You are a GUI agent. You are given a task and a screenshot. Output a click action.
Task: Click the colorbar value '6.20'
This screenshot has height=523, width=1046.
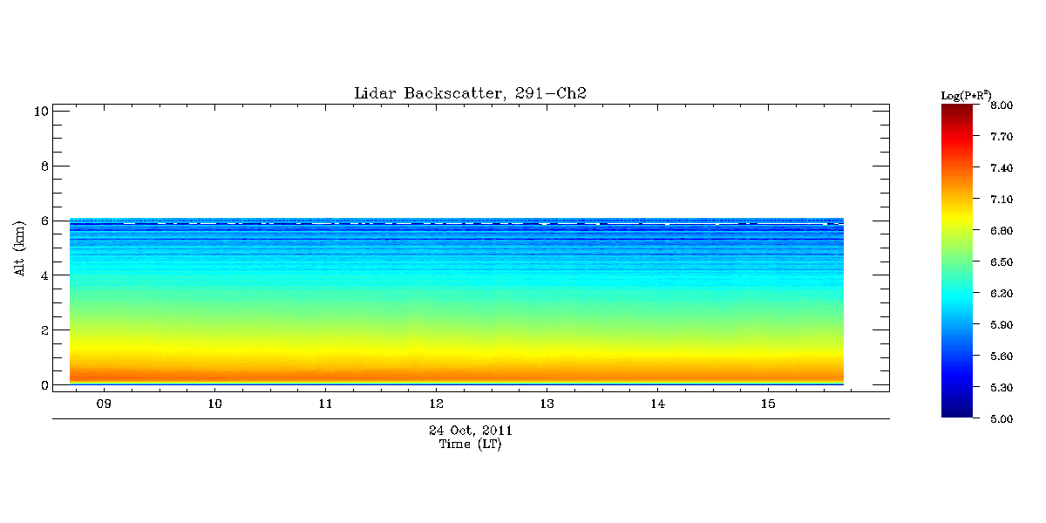[x=1001, y=294]
